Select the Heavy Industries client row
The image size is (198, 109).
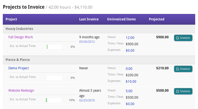[x=99, y=29]
